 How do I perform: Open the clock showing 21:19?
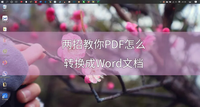[x=184, y=2]
